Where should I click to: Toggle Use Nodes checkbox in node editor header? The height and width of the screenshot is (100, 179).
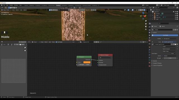coord(56,42)
